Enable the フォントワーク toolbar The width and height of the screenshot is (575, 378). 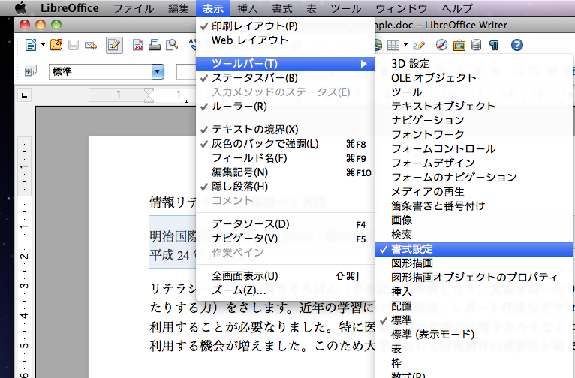474,134
